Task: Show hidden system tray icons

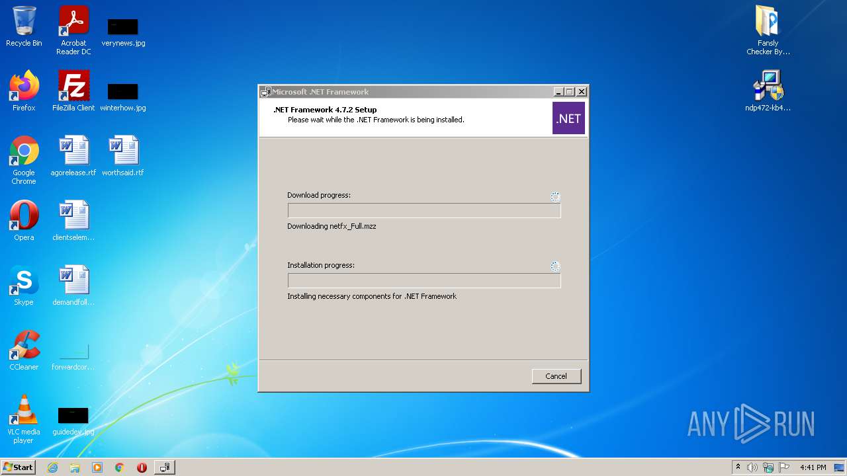Action: (x=738, y=467)
